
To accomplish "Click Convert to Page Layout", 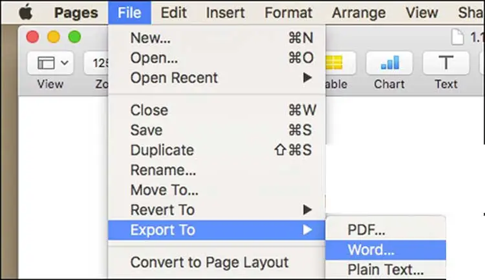I will [209, 263].
